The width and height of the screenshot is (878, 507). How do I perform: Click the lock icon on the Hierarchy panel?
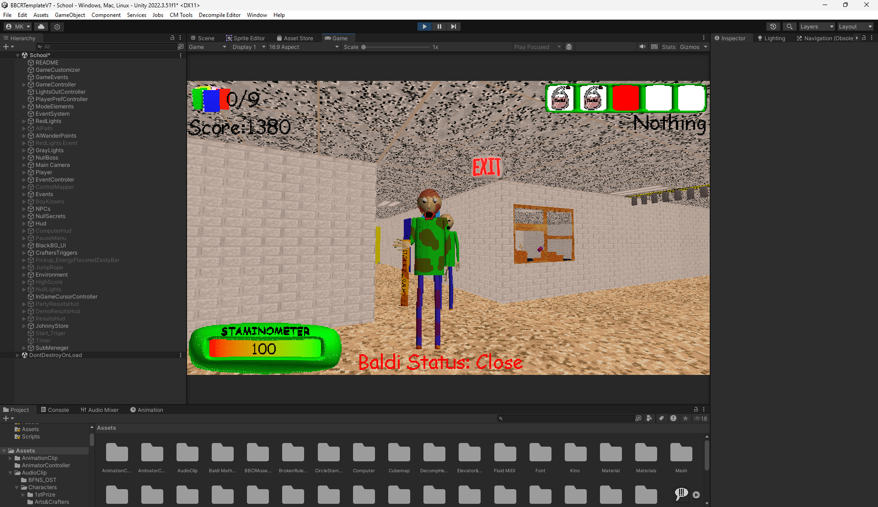tap(172, 37)
